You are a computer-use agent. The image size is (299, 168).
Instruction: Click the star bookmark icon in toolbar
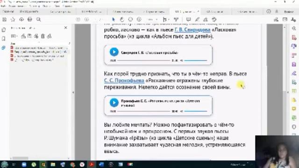pyautogui.click(x=13, y=20)
